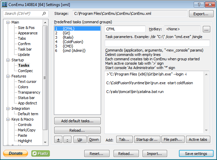The width and height of the screenshot is (217, 160).
Task: Click the search magnifier icon
Action: [44, 13]
